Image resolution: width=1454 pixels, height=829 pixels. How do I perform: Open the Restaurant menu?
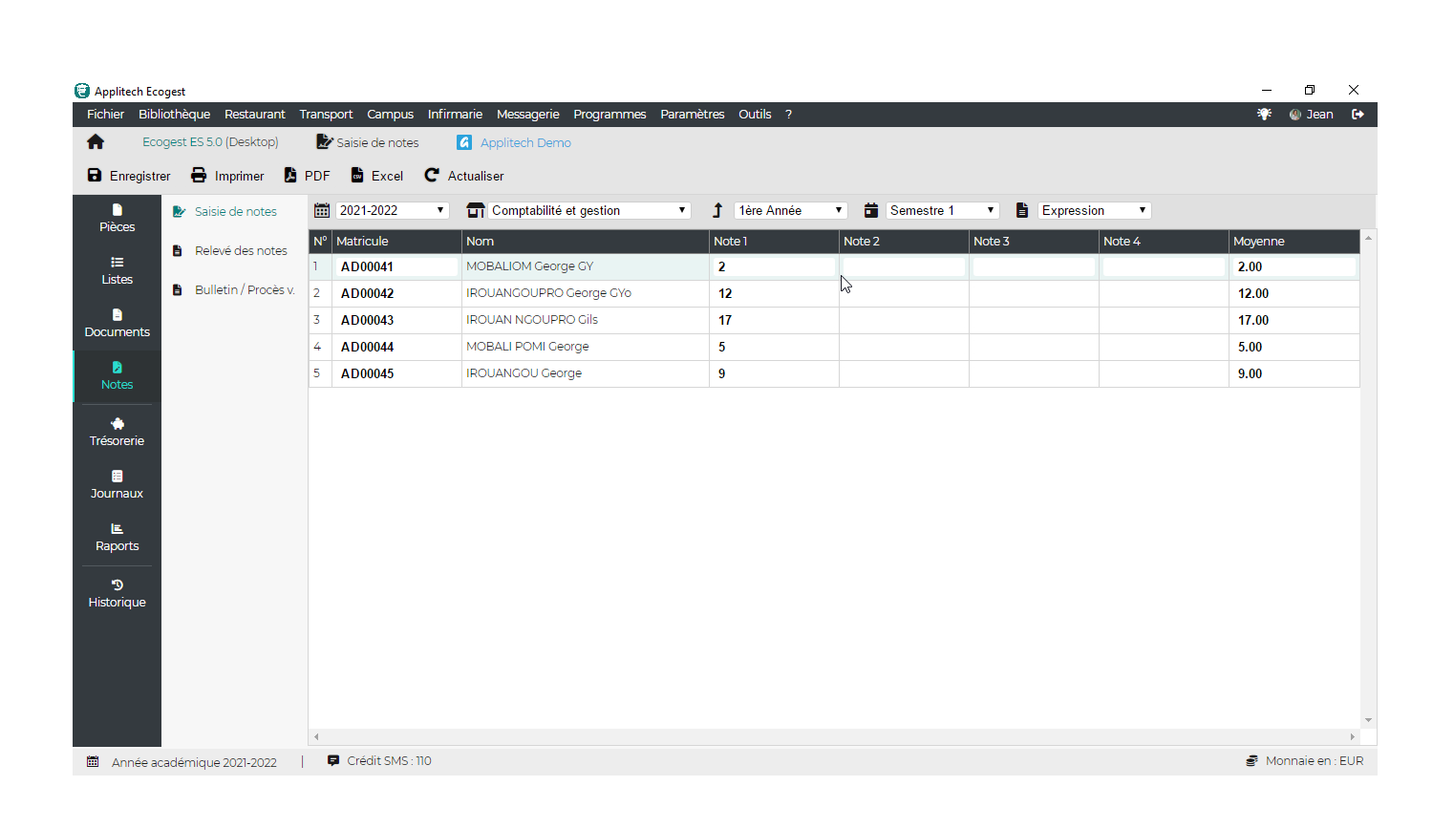pos(255,115)
